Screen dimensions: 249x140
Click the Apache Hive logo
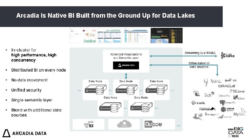[196, 93]
